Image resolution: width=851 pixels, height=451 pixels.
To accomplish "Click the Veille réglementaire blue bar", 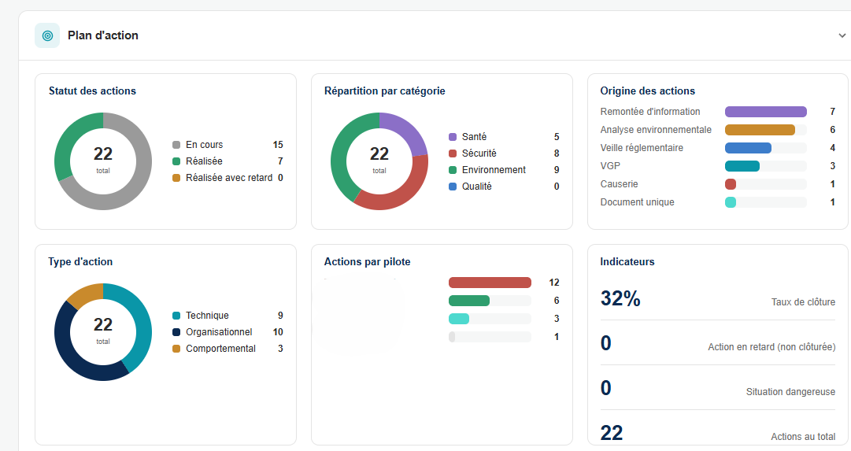I will click(748, 148).
